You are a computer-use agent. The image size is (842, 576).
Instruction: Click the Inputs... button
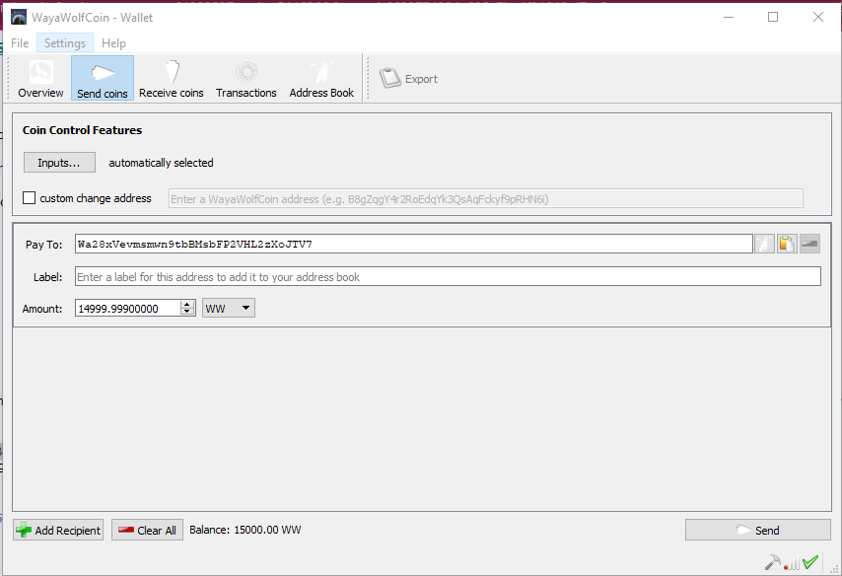pyautogui.click(x=59, y=163)
